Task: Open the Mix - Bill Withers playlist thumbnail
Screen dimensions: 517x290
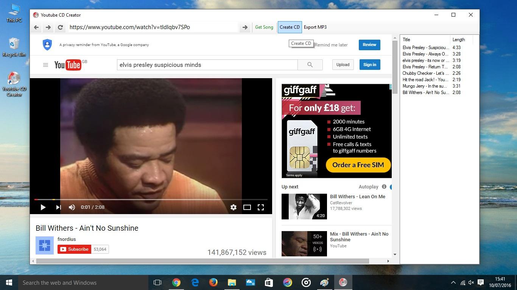Action: [304, 244]
